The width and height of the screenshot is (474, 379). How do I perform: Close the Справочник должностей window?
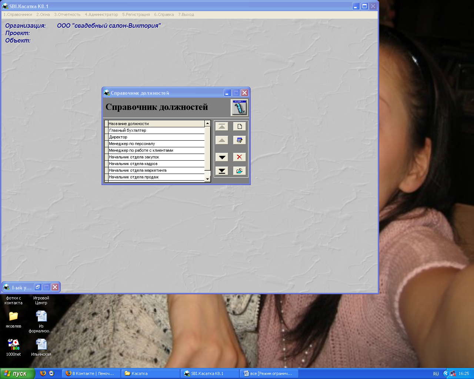(244, 93)
